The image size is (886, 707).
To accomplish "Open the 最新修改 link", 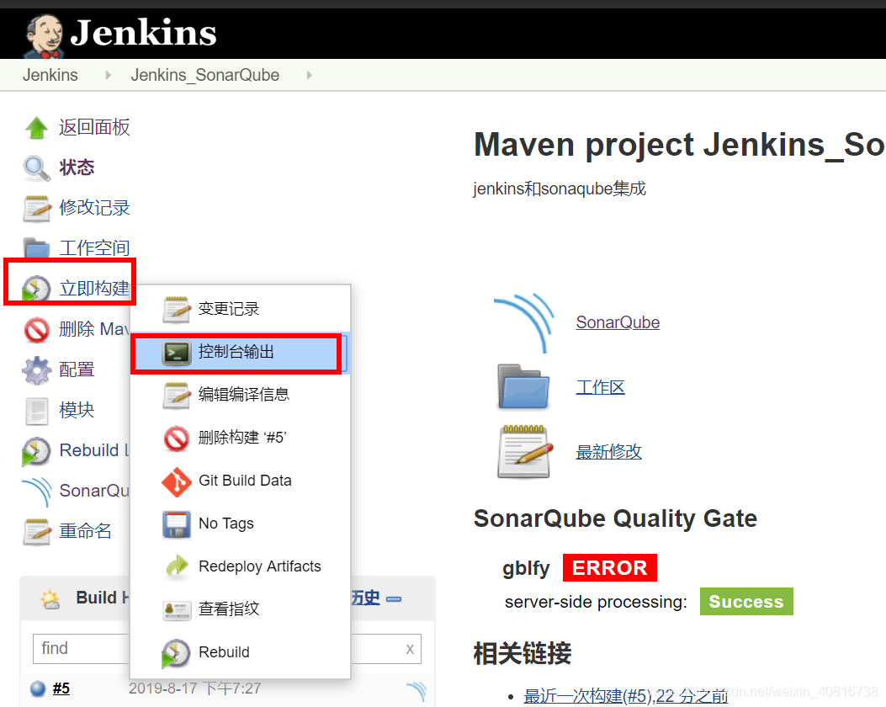I will coord(609,451).
